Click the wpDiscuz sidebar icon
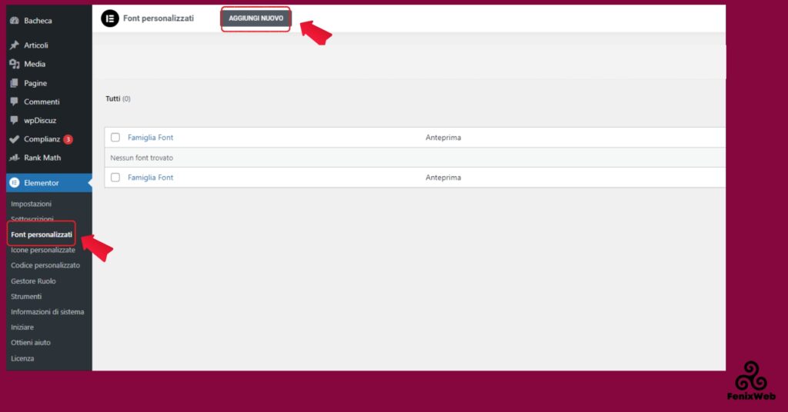The image size is (788, 412). tap(15, 121)
